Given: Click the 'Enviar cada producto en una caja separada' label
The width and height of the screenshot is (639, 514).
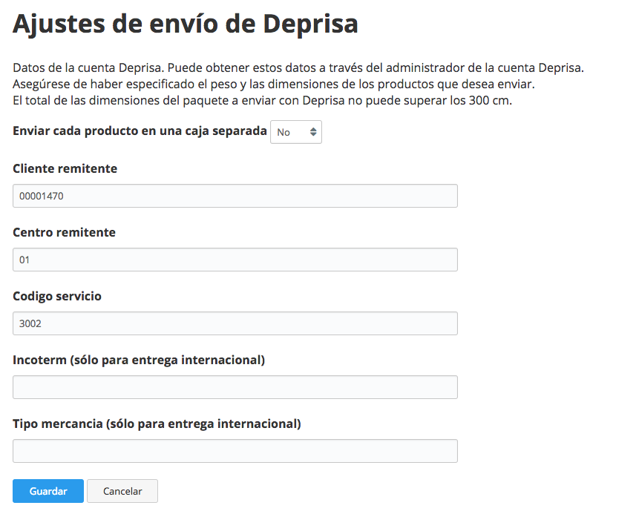Looking at the screenshot, I should click(140, 131).
